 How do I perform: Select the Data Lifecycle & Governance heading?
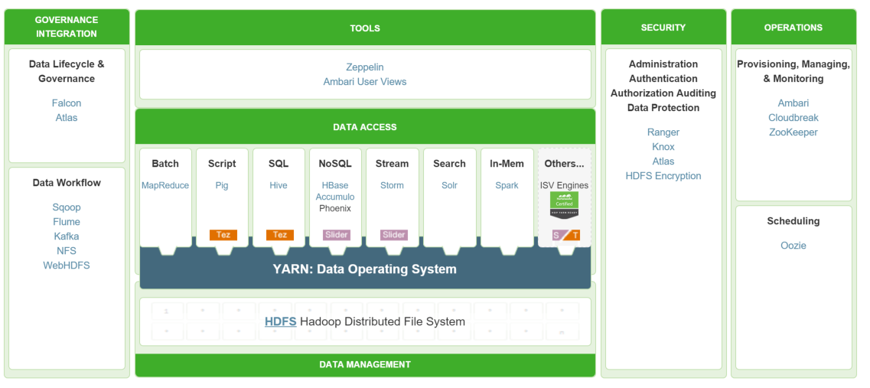pos(67,72)
